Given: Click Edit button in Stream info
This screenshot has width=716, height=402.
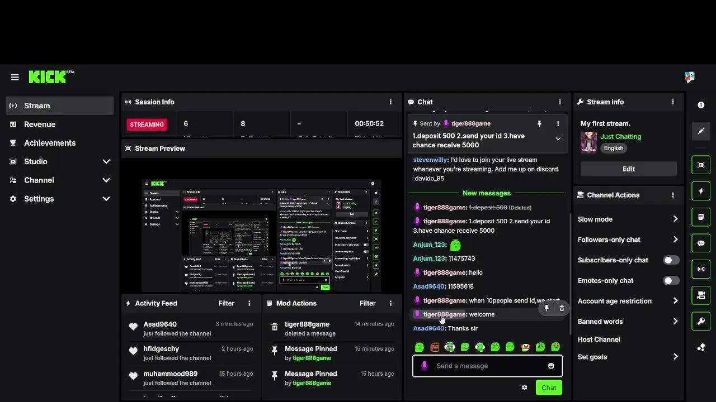Looking at the screenshot, I should click(629, 169).
